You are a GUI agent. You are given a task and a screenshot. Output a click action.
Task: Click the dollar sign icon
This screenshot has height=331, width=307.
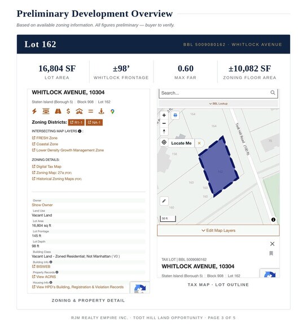click(x=68, y=111)
